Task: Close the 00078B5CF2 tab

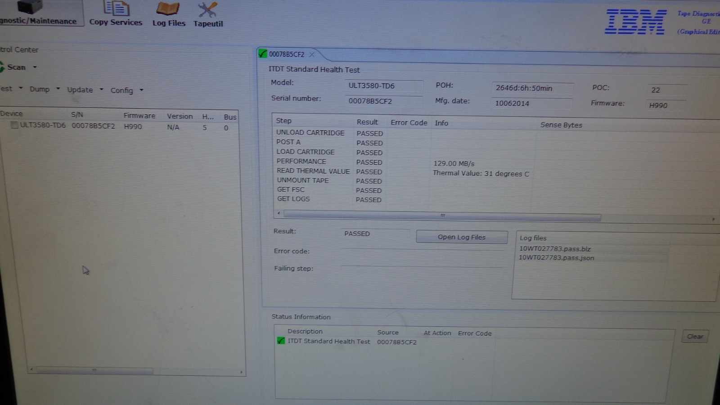Action: tap(312, 54)
